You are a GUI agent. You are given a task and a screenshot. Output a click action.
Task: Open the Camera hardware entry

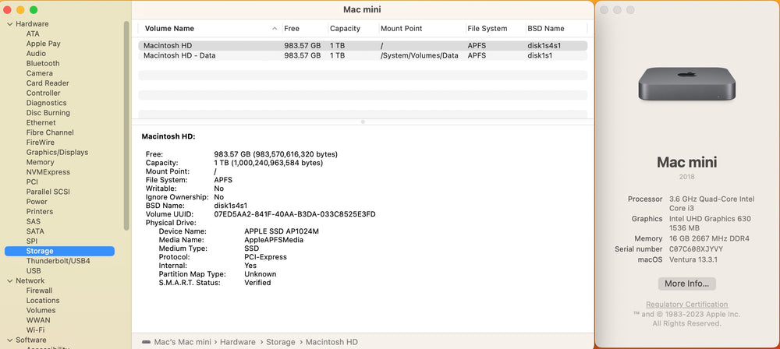pyautogui.click(x=39, y=73)
